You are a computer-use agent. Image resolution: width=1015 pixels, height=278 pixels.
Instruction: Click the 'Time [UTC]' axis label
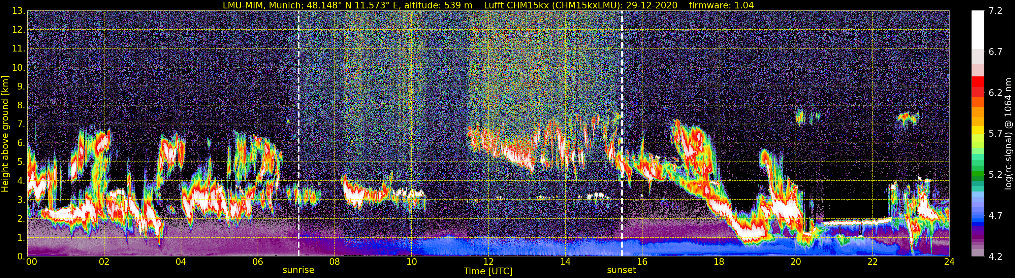coord(488,271)
